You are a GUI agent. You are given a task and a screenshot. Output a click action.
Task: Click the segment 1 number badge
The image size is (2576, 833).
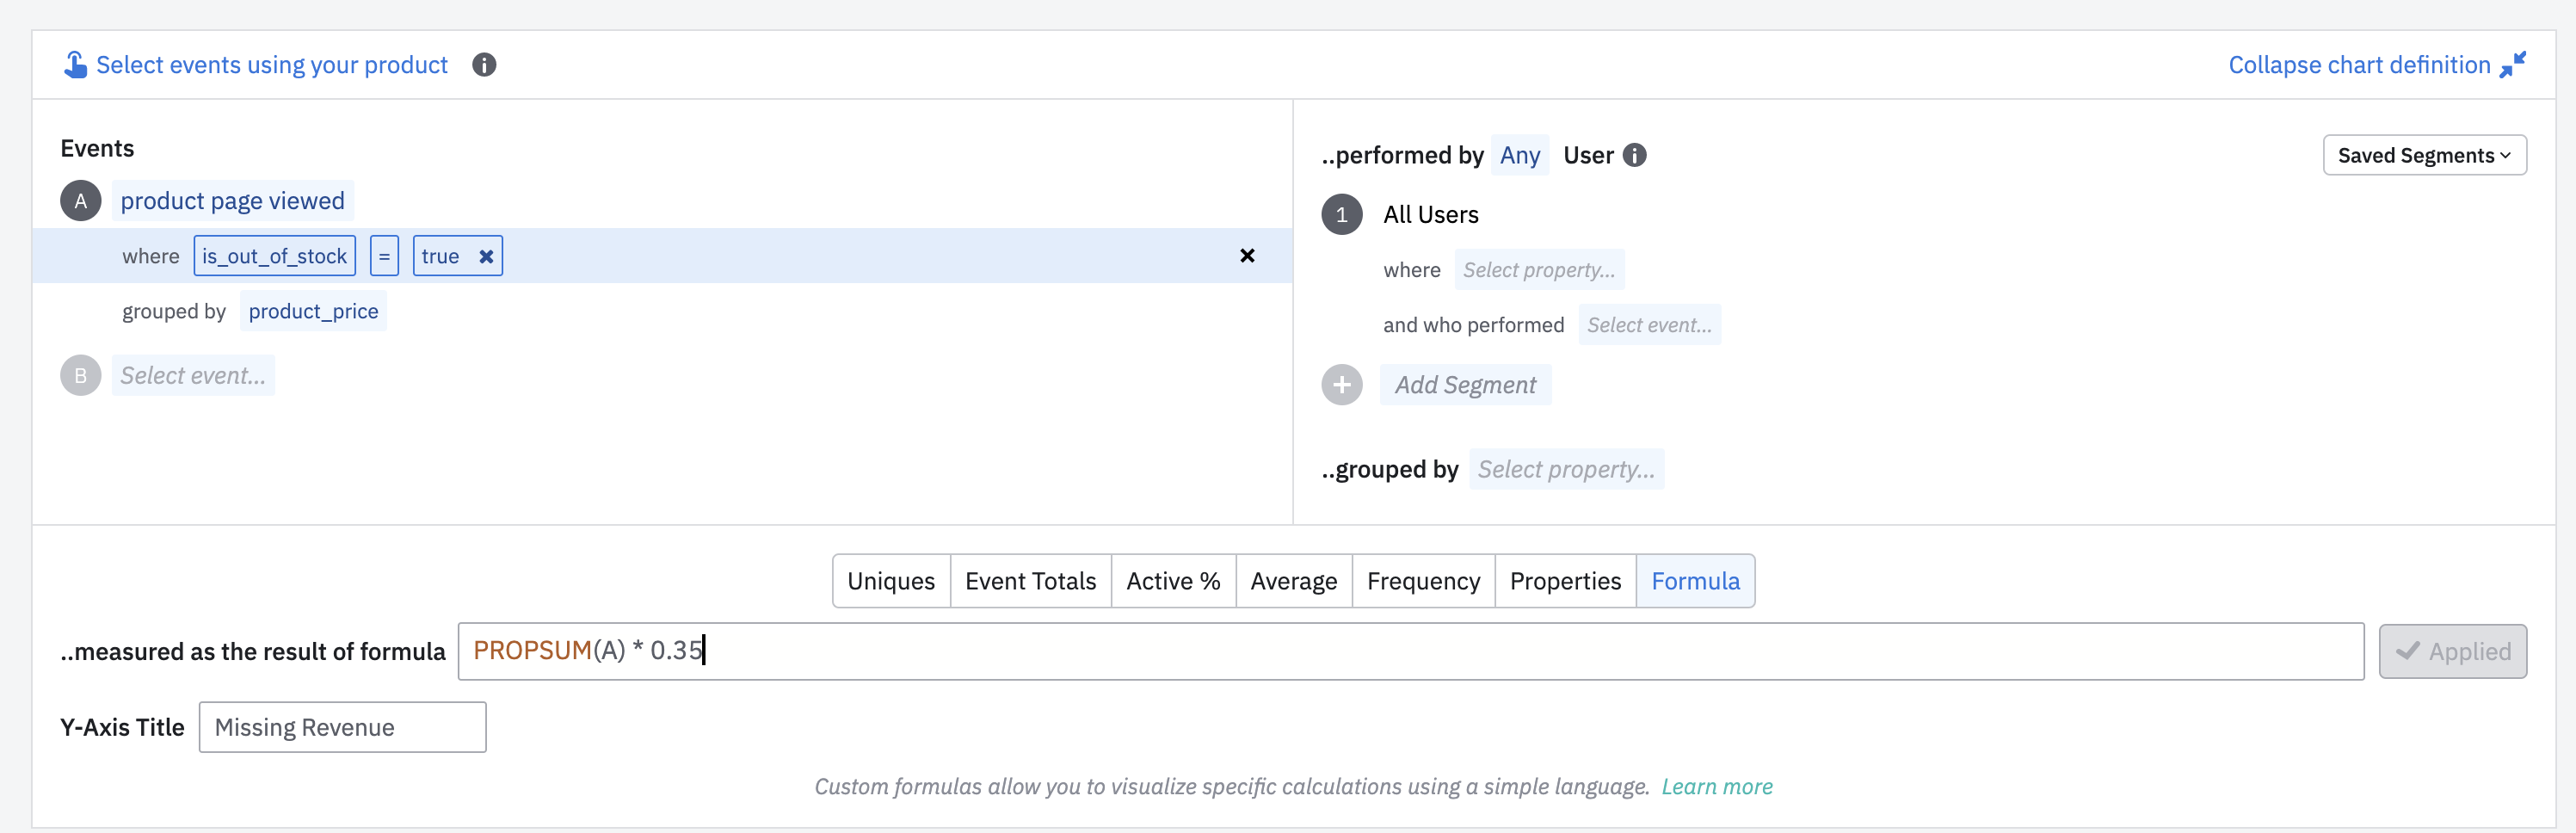(1341, 215)
